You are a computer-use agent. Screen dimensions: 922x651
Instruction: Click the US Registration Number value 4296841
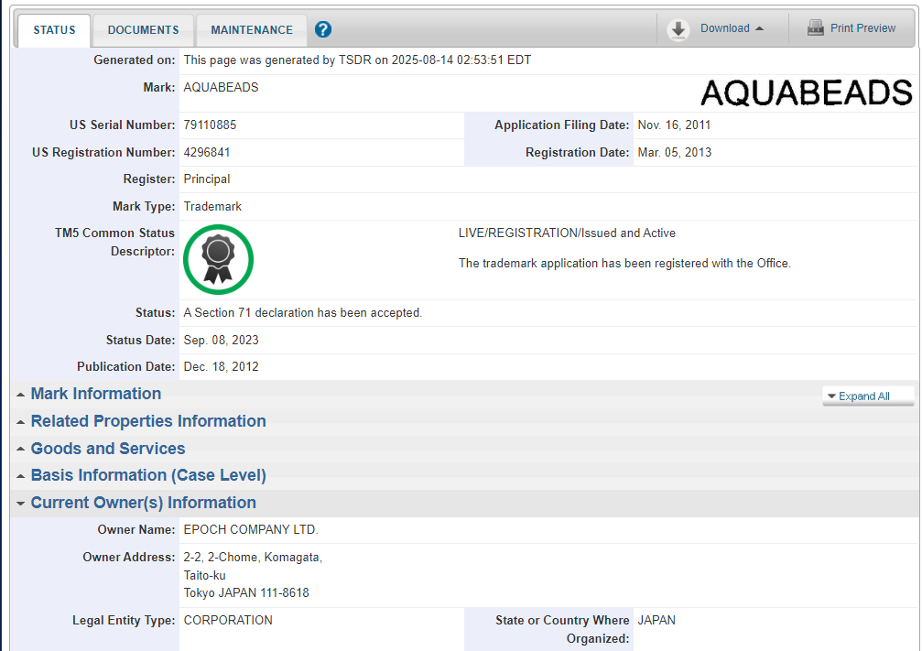206,153
